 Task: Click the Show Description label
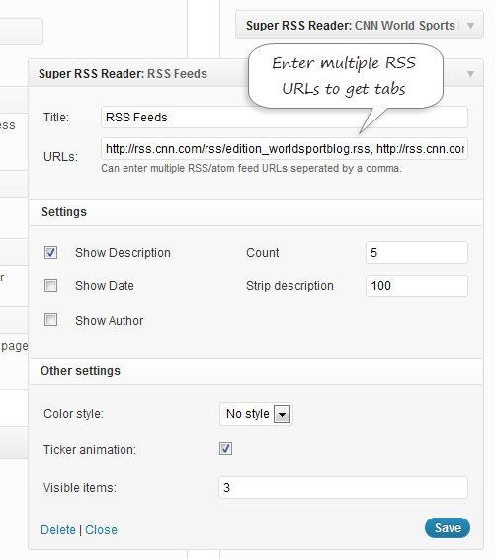coord(123,253)
